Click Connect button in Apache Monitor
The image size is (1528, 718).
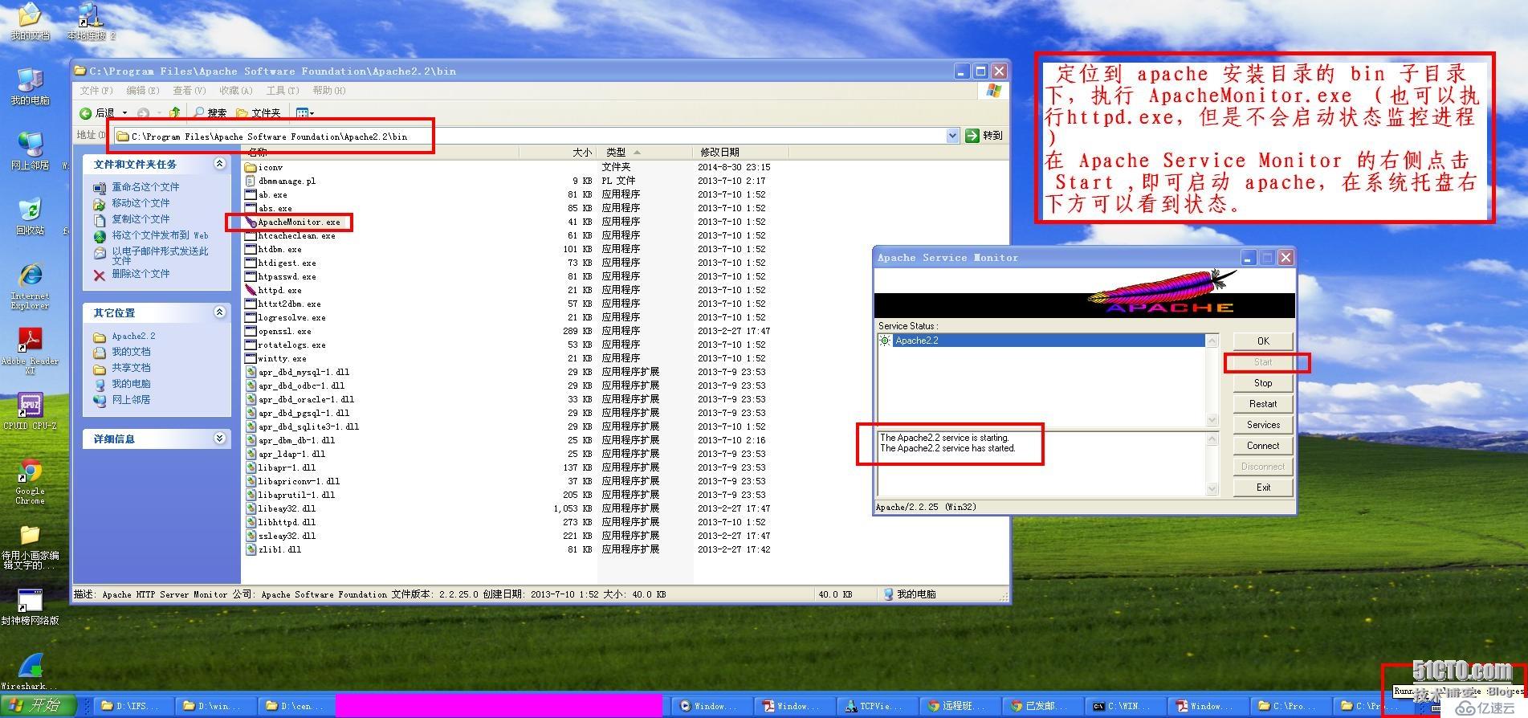[x=1263, y=446]
